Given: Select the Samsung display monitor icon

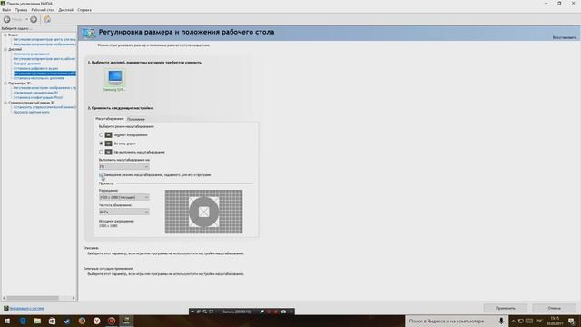Looking at the screenshot, I should 115,77.
